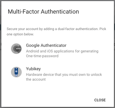This screenshot has width=115, height=108.
Task: Click the 'one option below.' text line
Action: pos(20,34)
